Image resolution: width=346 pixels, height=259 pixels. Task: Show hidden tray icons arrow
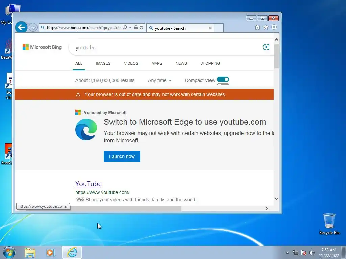click(287, 253)
